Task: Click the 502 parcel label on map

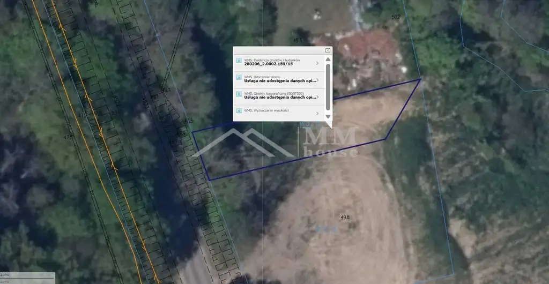Action: [396, 17]
